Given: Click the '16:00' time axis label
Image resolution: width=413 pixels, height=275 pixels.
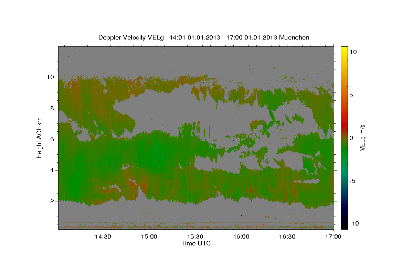Looking at the screenshot, I should (241, 236).
